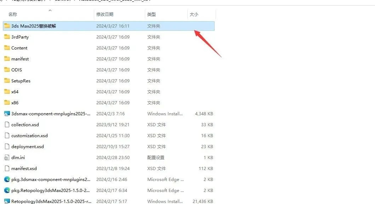Viewport: 375px width, 204px height.
Task: Select the x64 folder name
Action: [x=15, y=92]
